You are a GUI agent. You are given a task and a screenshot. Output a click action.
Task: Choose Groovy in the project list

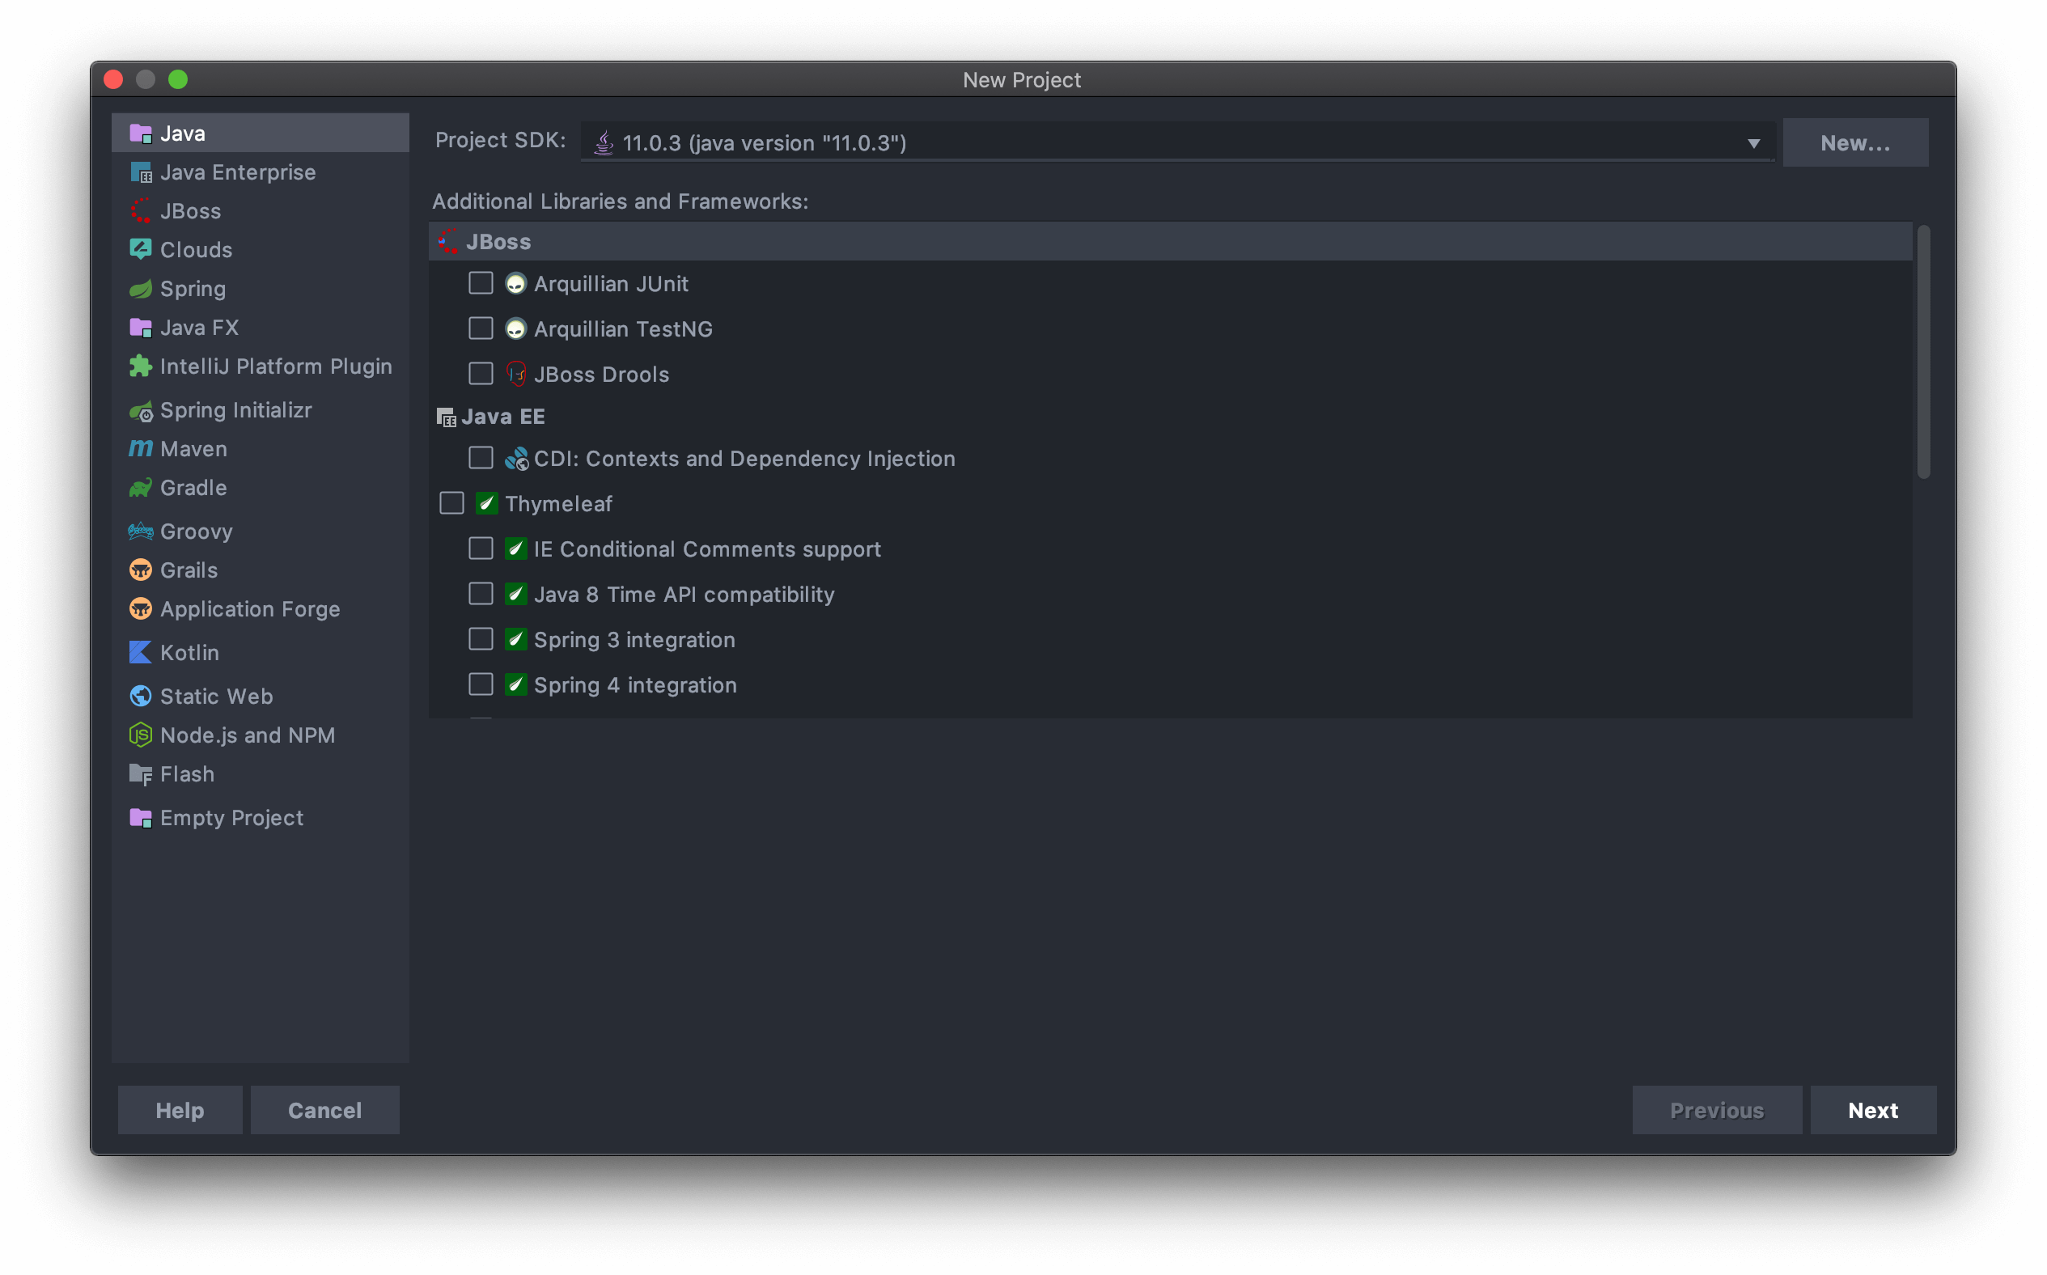click(261, 532)
